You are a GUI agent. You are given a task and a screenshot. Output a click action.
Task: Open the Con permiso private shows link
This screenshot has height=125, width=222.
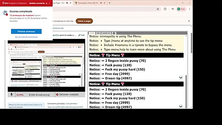coord(71,103)
